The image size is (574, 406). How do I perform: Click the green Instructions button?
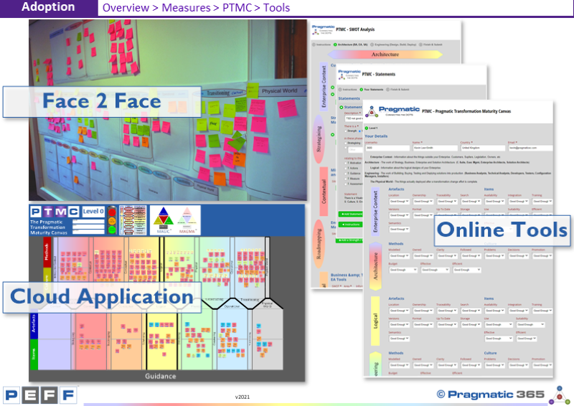click(x=350, y=224)
